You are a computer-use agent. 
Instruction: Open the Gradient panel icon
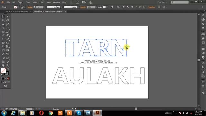[x=203, y=53]
